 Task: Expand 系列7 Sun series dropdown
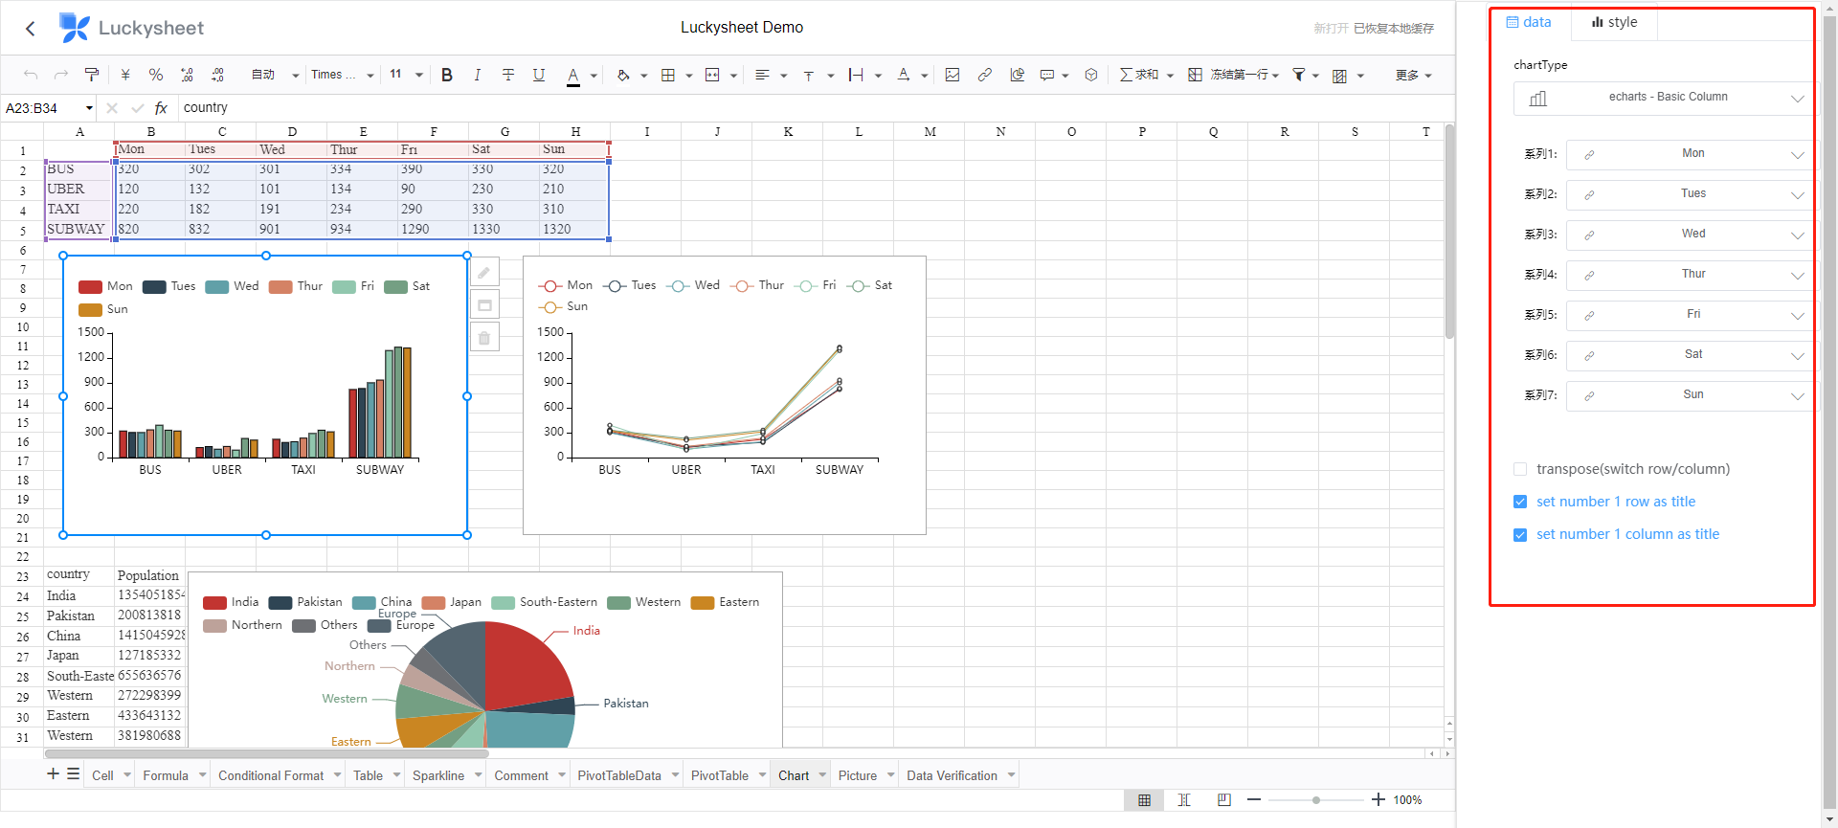[1690, 395]
